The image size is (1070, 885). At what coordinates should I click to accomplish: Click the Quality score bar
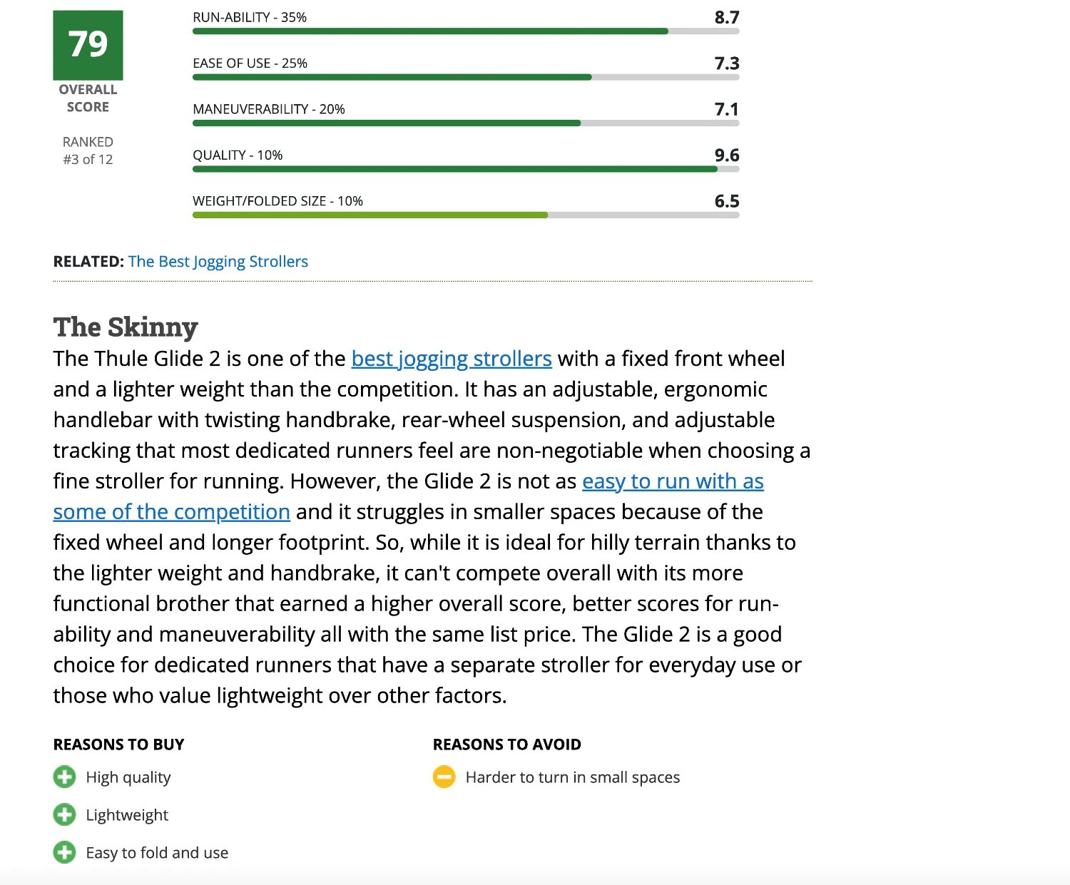click(465, 169)
